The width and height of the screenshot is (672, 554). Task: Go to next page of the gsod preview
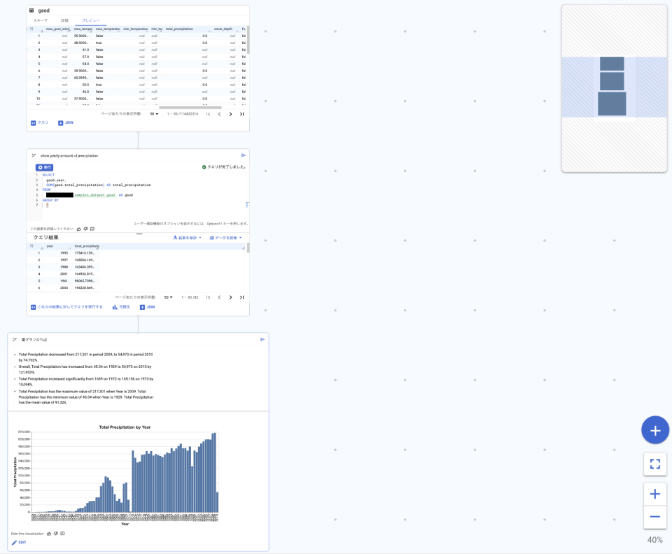[230, 114]
